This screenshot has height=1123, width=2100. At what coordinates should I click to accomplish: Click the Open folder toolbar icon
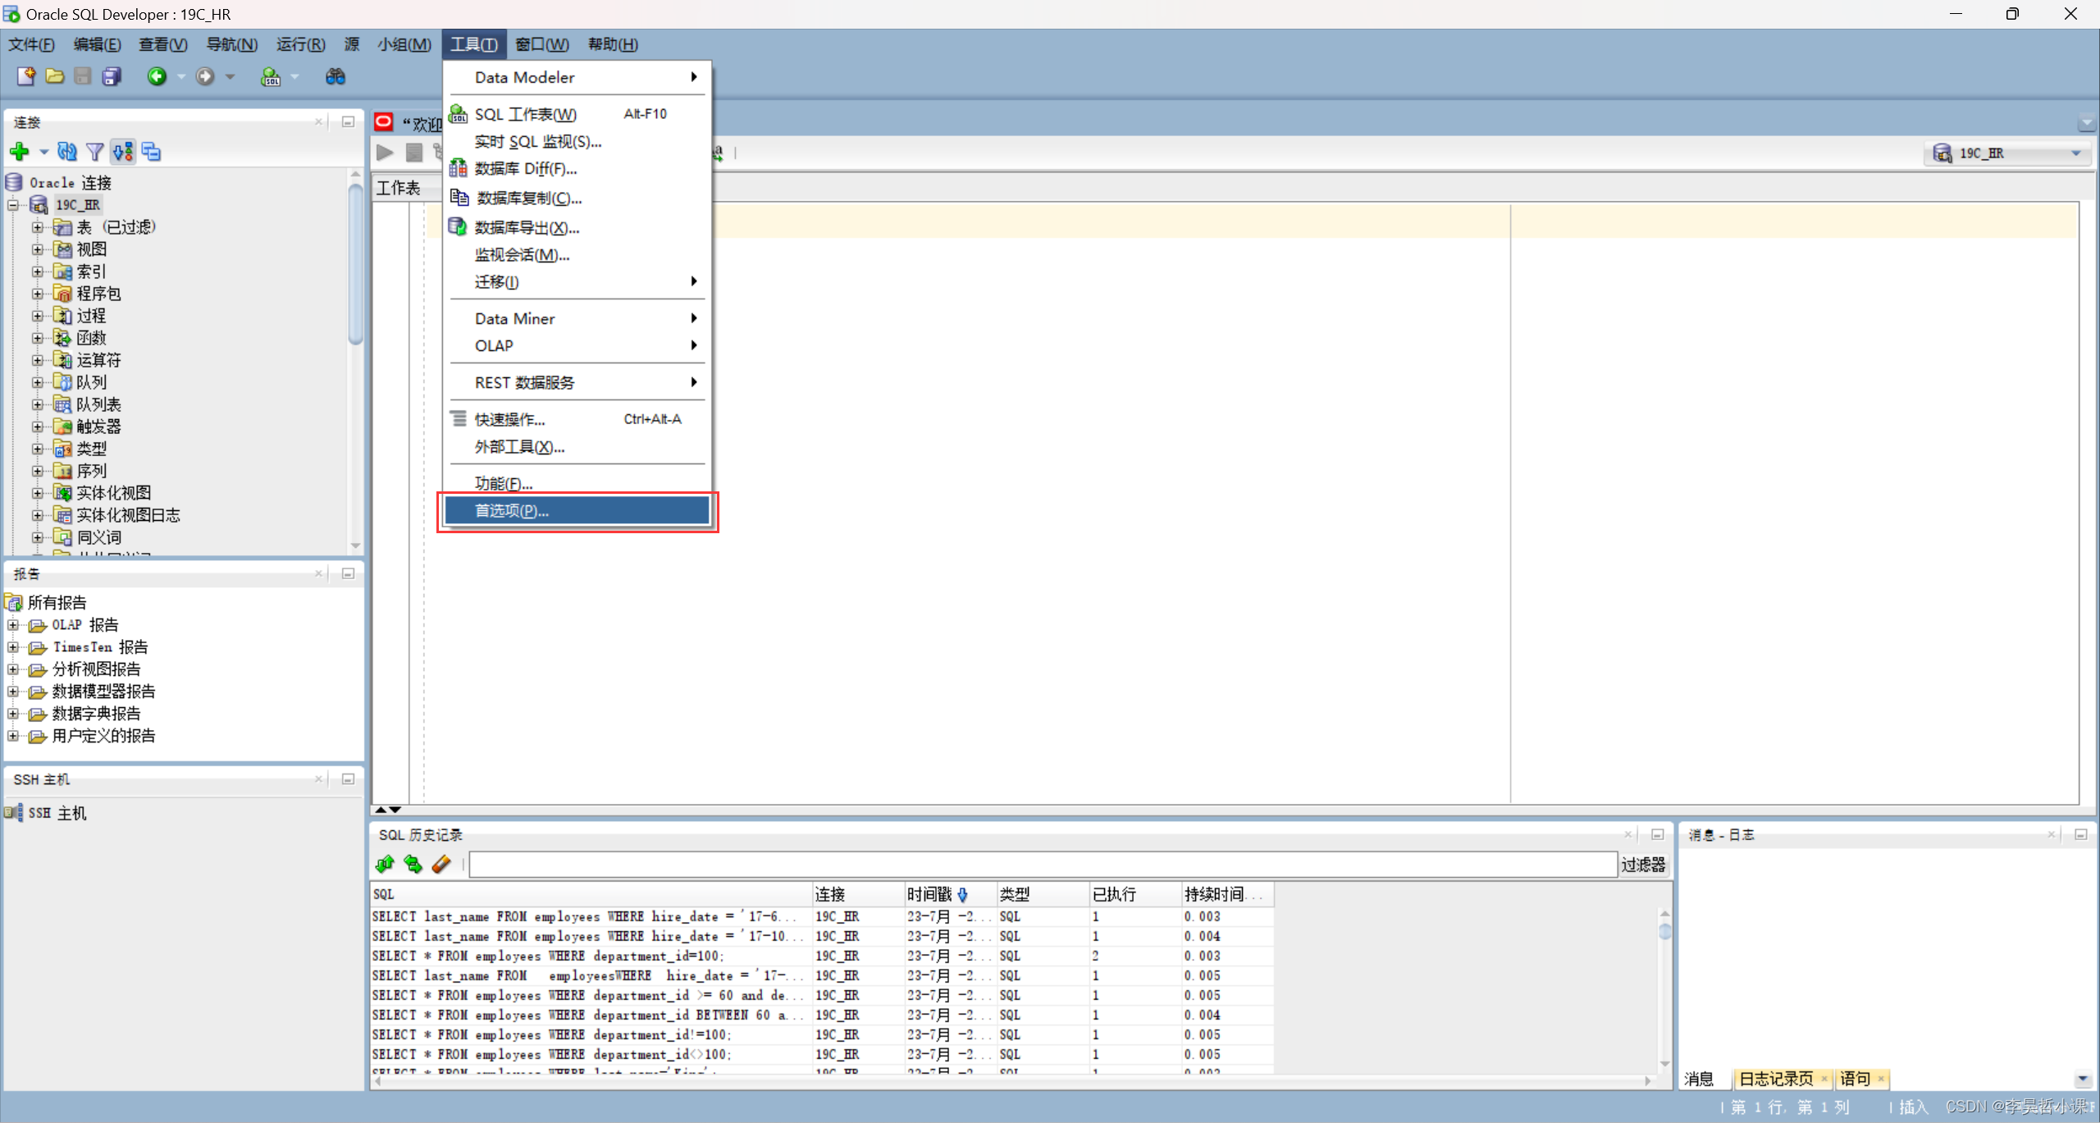(54, 76)
